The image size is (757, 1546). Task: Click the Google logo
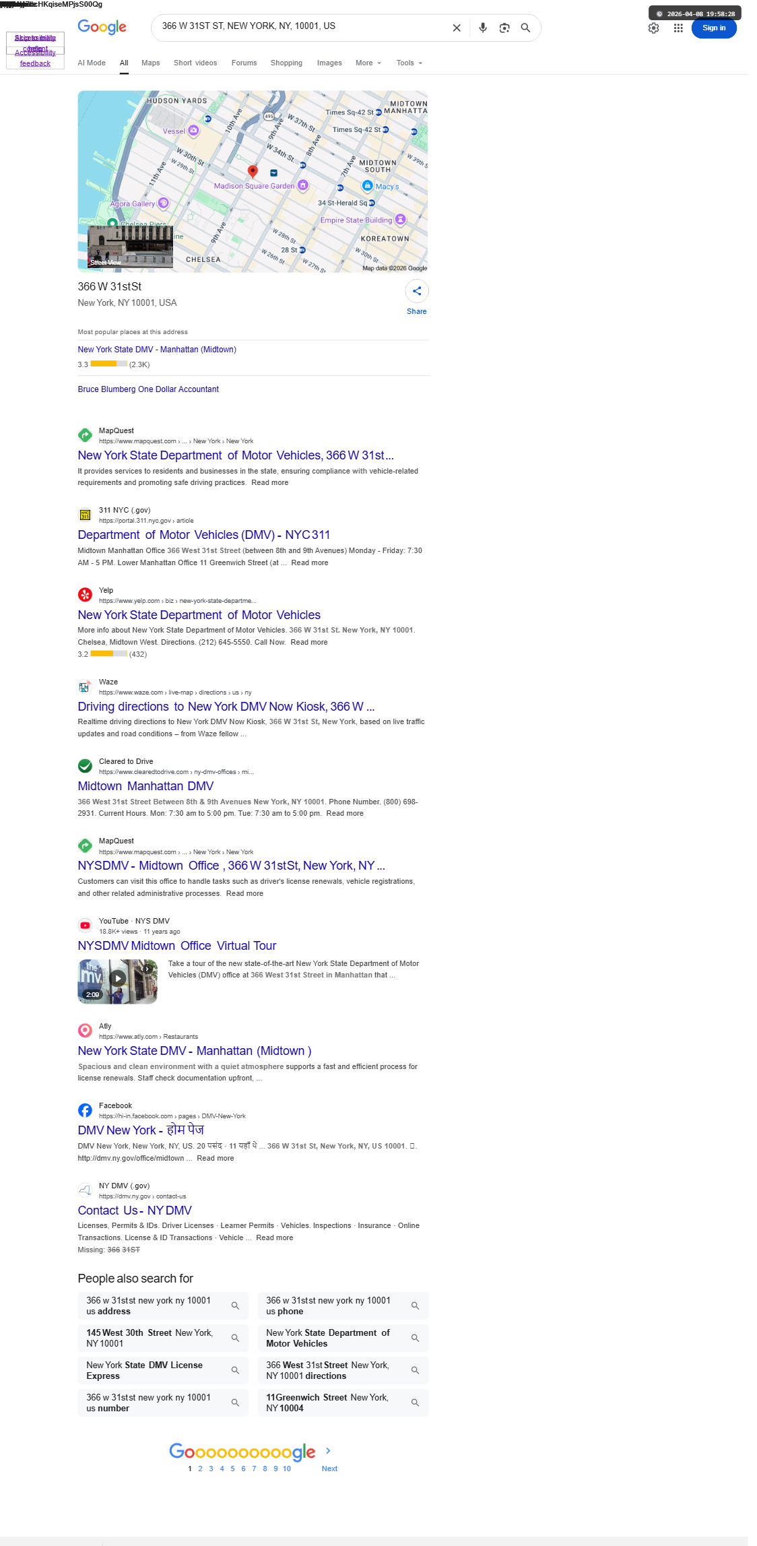[102, 27]
